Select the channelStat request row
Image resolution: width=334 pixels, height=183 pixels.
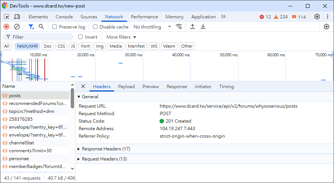click(35, 142)
